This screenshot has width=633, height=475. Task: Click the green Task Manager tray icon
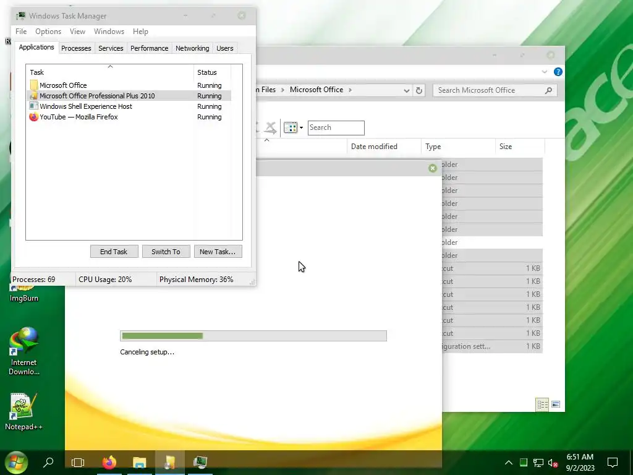pos(524,462)
